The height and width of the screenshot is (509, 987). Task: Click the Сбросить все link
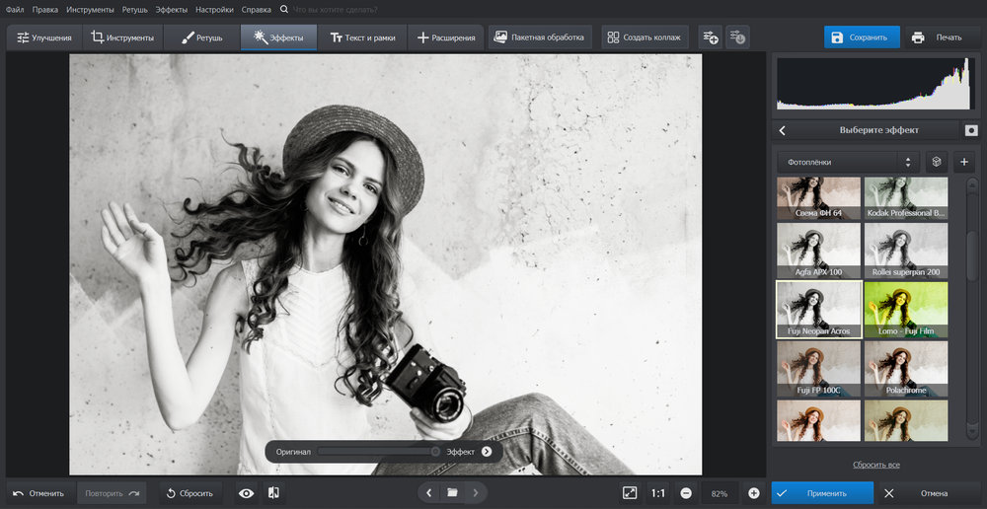pos(876,465)
